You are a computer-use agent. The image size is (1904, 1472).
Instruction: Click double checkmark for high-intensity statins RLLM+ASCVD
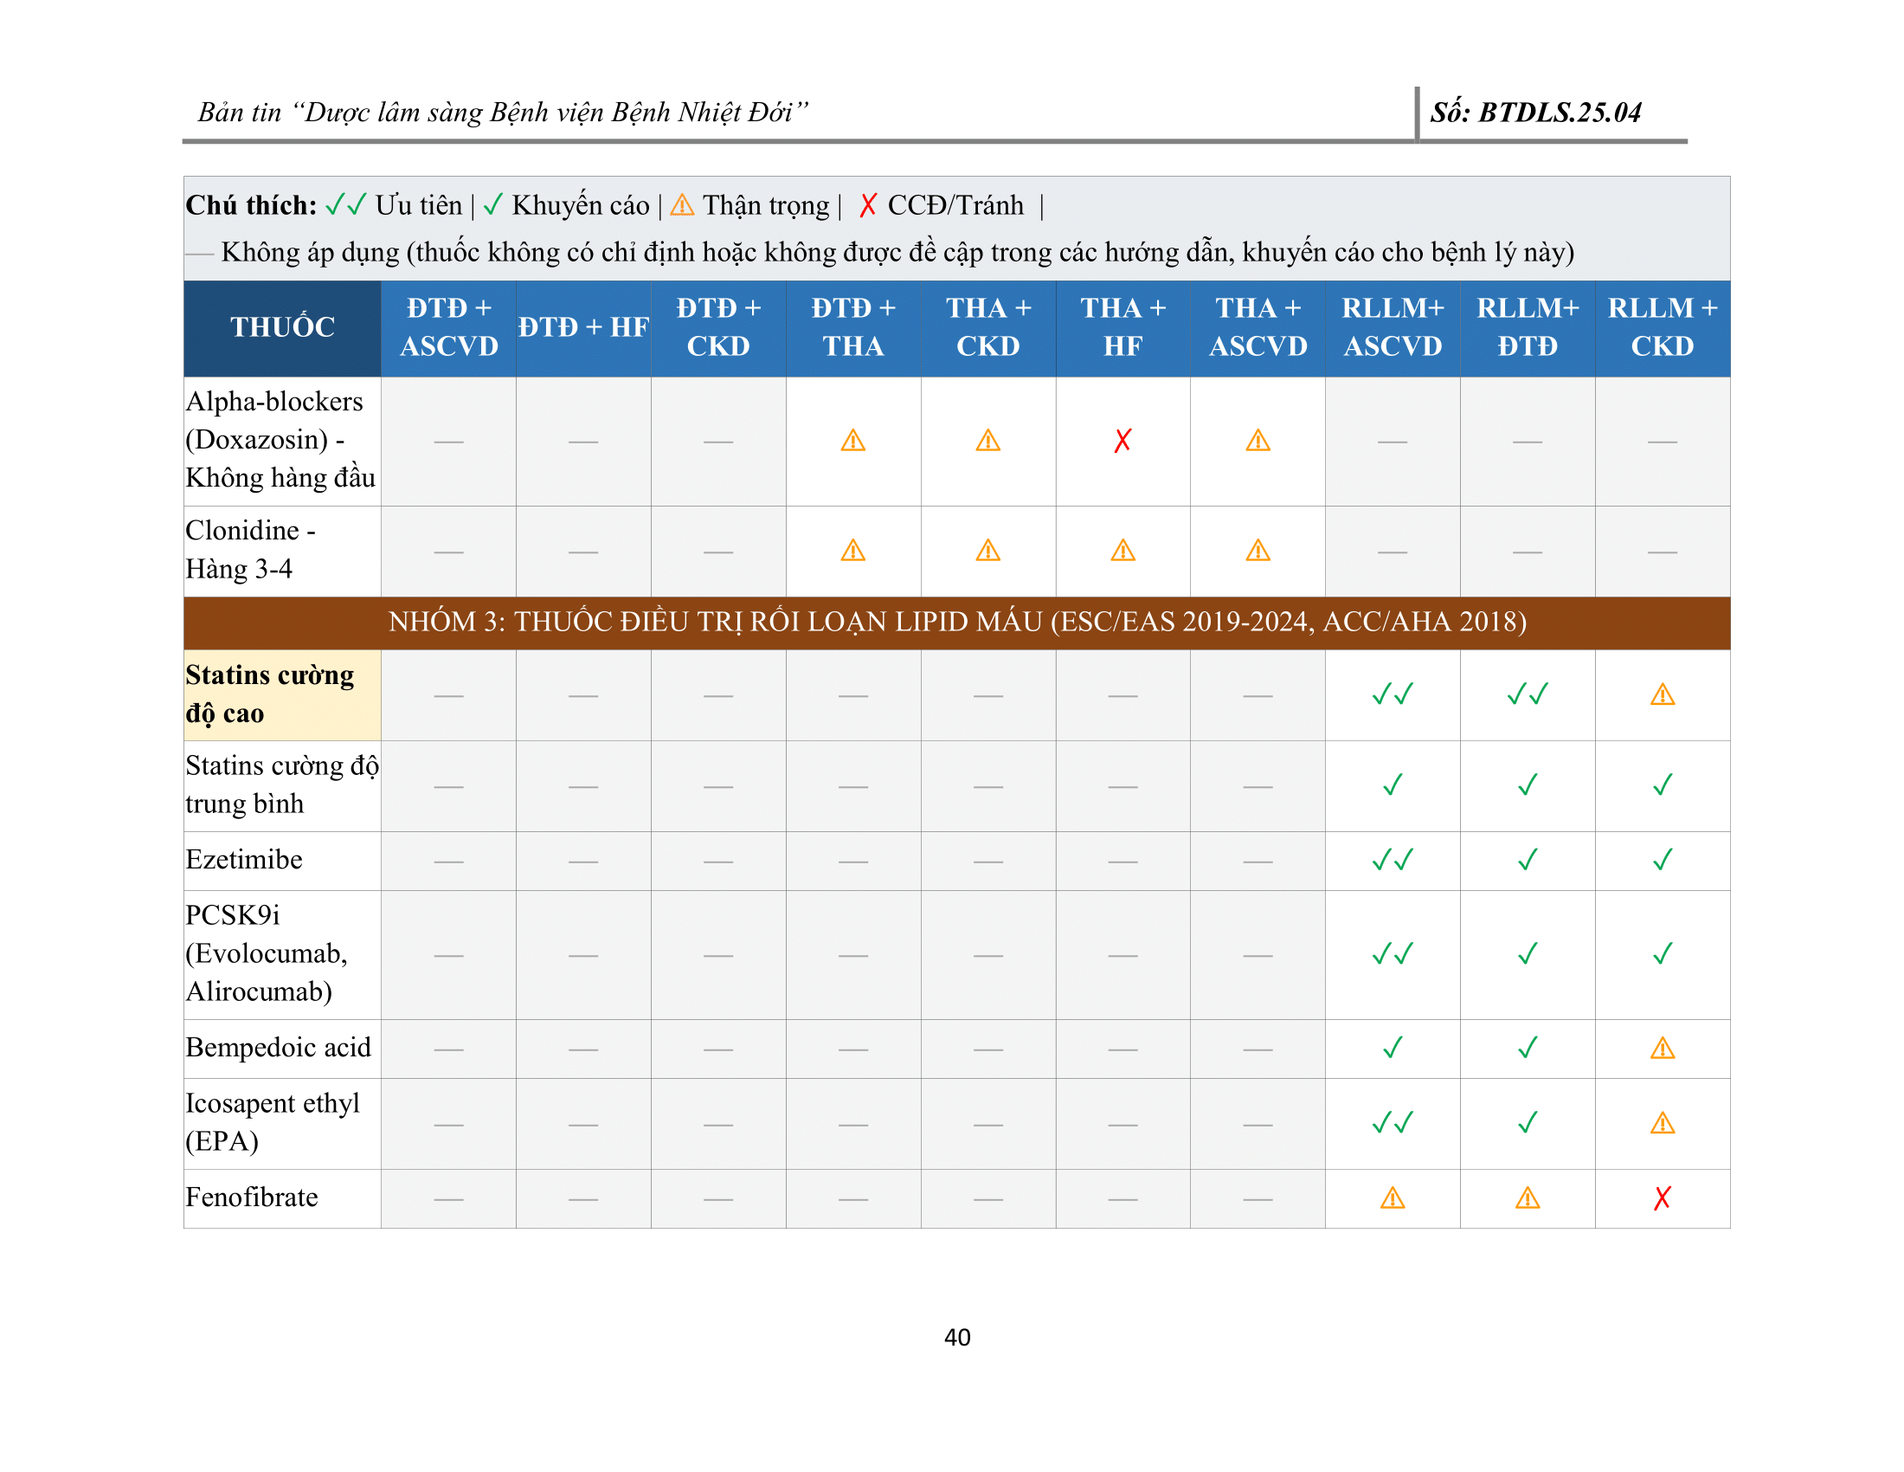pyautogui.click(x=1393, y=695)
